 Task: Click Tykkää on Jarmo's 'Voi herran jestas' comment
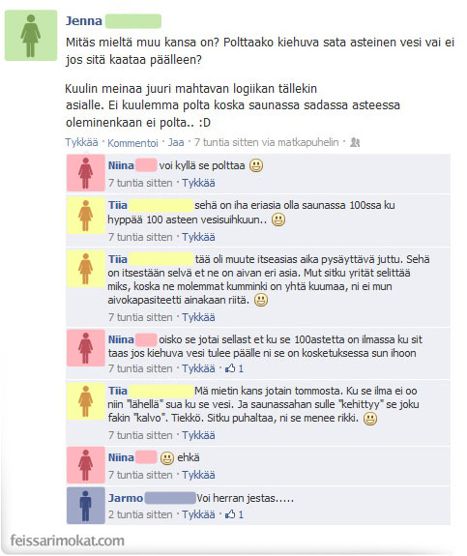click(x=198, y=514)
